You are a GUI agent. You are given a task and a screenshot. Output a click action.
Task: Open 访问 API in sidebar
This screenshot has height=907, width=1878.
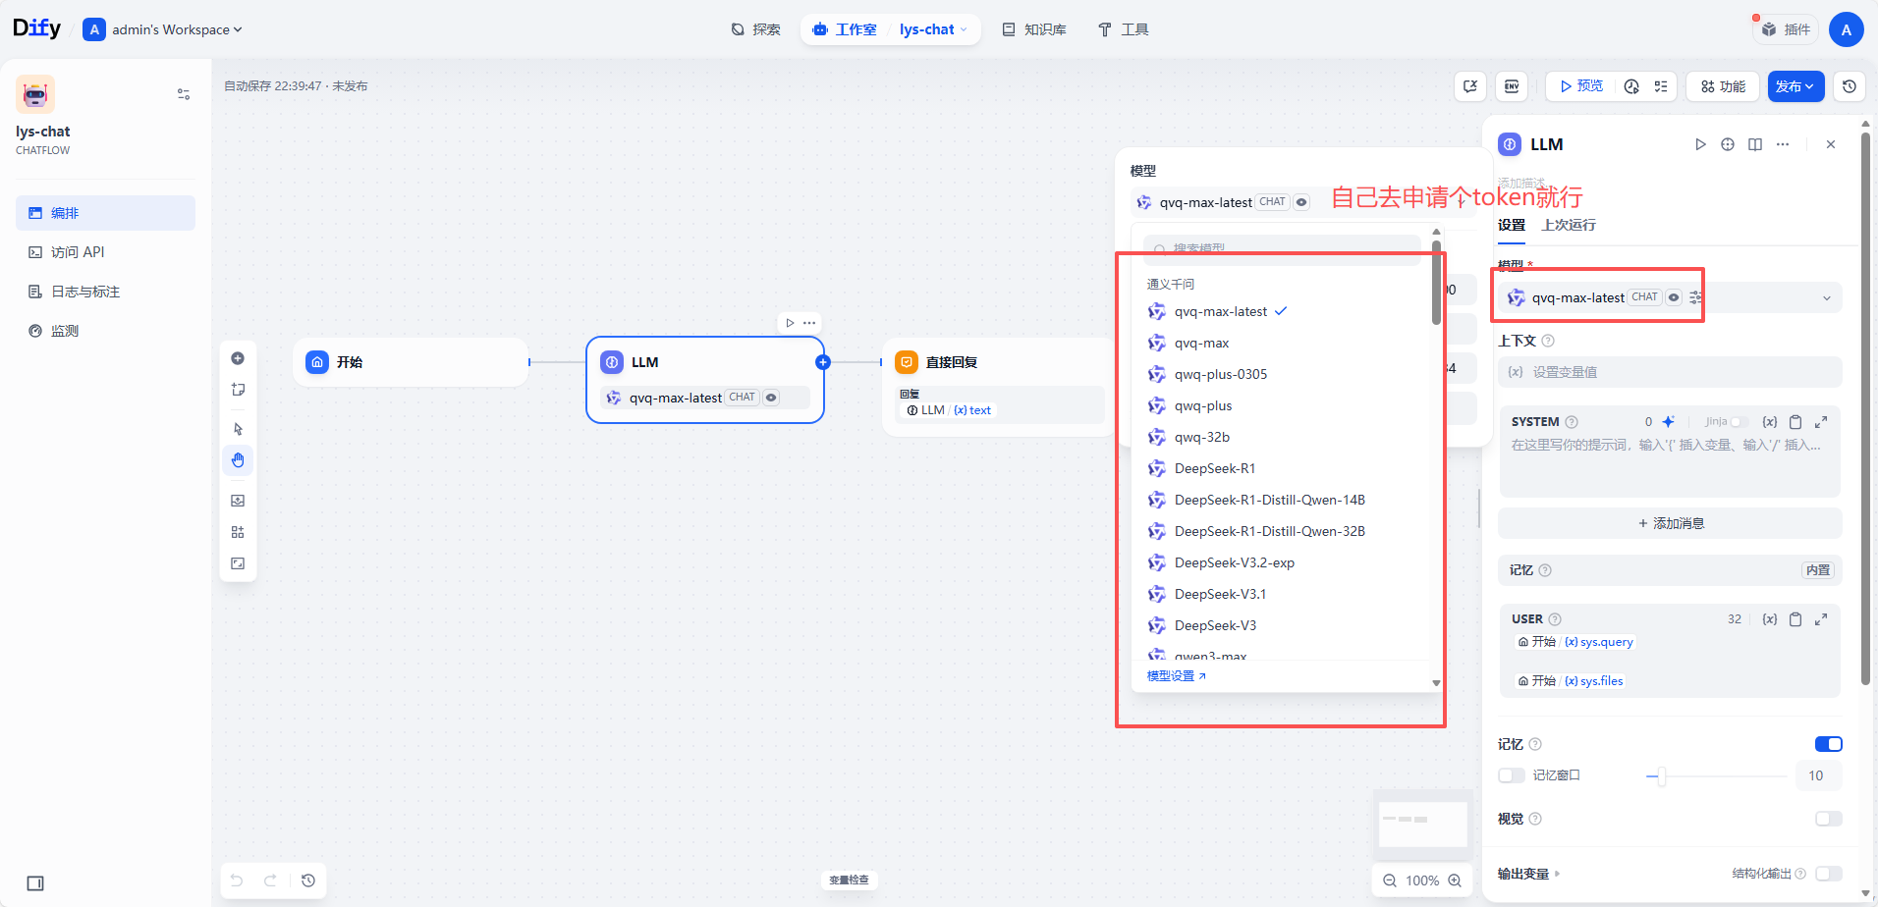[x=105, y=252]
